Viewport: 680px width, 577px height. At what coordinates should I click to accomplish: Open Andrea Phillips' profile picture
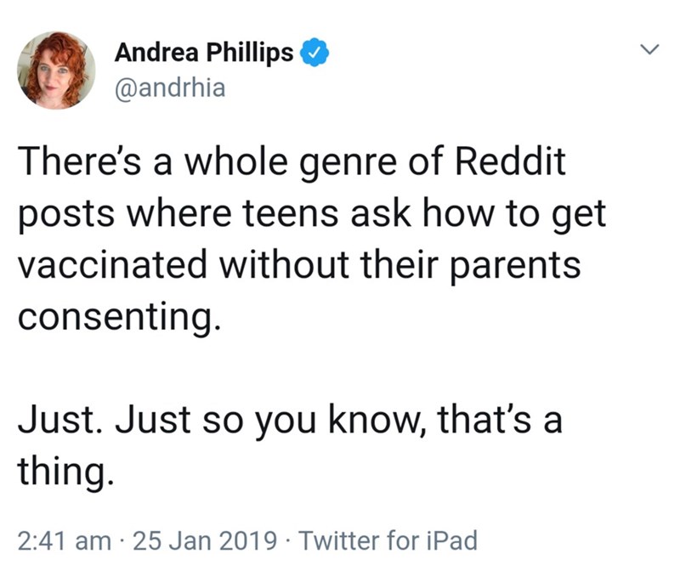coord(57,70)
